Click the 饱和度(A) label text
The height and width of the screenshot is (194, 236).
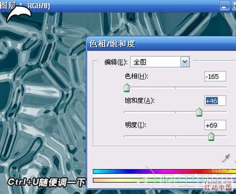click(140, 101)
